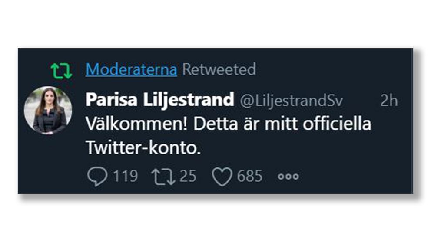The width and height of the screenshot is (431, 242).
Task: Click the green retweet indicator icon
Action: pos(61,71)
